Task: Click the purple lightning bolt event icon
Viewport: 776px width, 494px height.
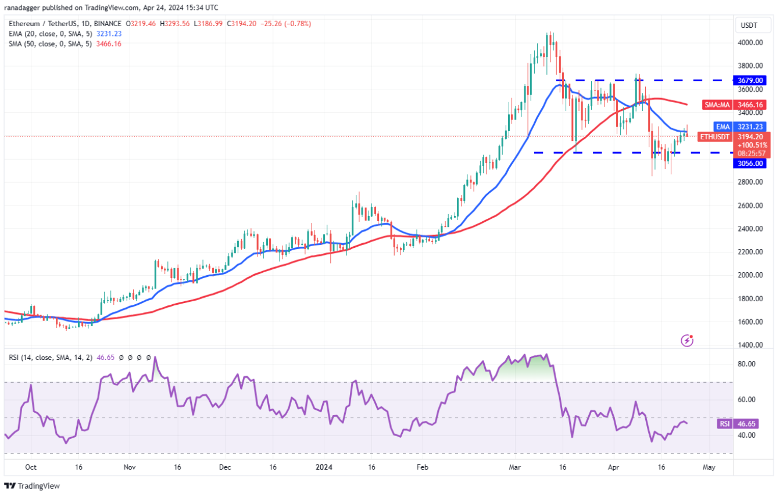Action: click(687, 340)
